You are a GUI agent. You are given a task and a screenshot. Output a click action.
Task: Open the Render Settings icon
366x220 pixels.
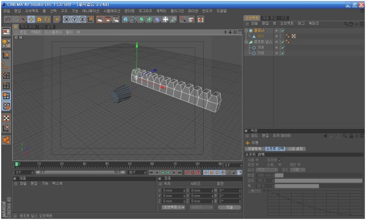[116, 19]
